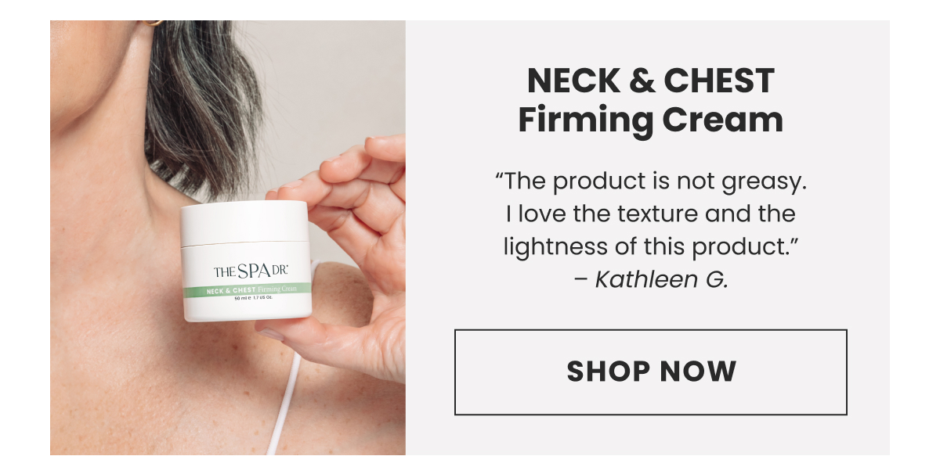Click "lightness of this product." line
The width and height of the screenshot is (940, 474).
click(x=650, y=246)
